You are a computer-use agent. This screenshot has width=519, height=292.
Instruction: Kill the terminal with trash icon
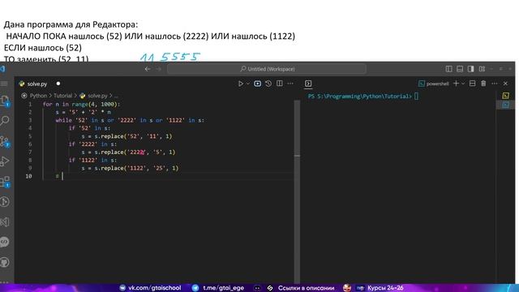(x=483, y=84)
